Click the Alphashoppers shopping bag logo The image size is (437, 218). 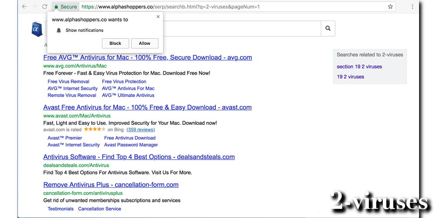click(x=37, y=29)
